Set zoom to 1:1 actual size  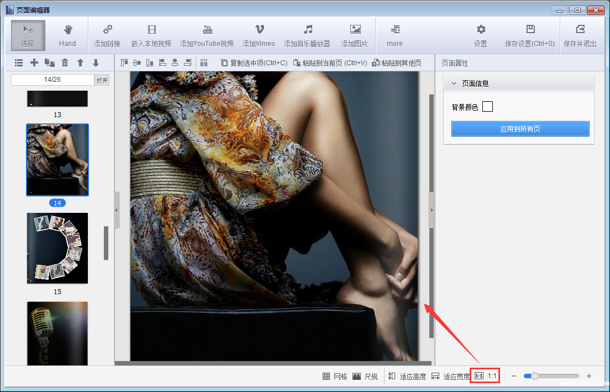click(x=485, y=376)
